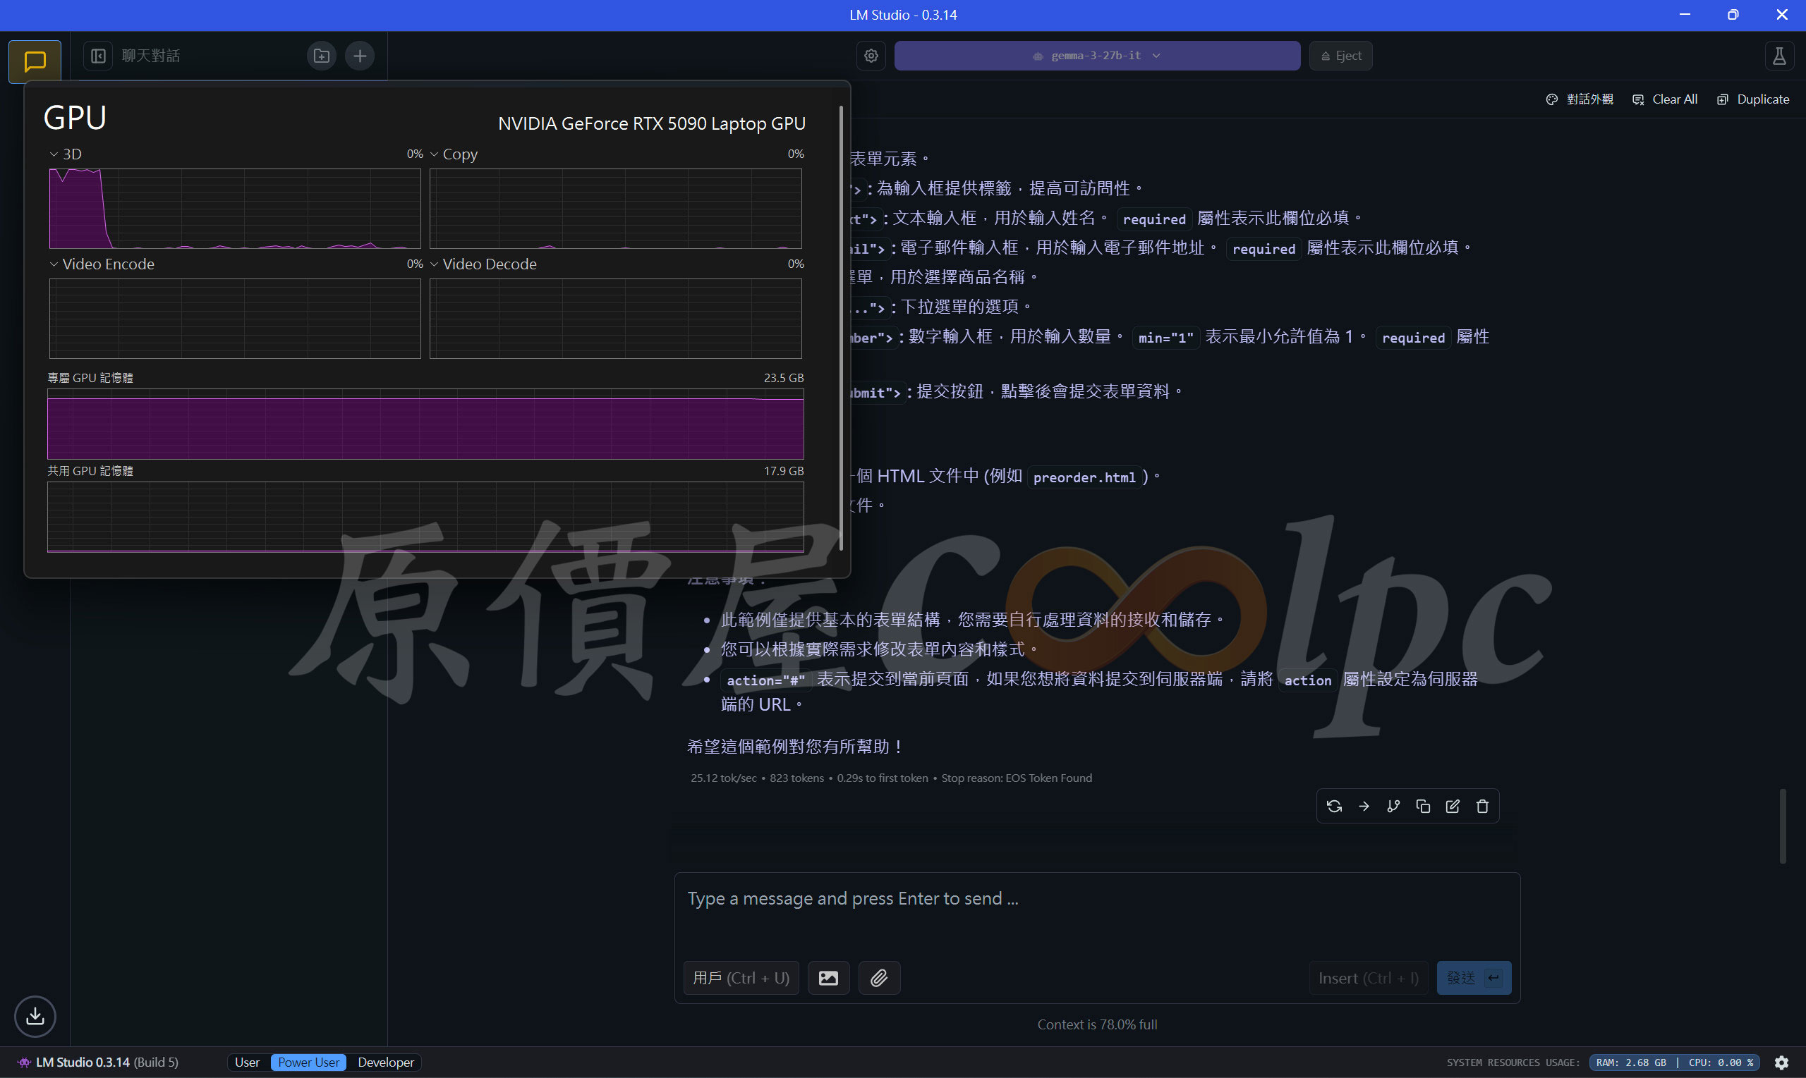Expand the 3D GPU engine dropdown

[66, 154]
